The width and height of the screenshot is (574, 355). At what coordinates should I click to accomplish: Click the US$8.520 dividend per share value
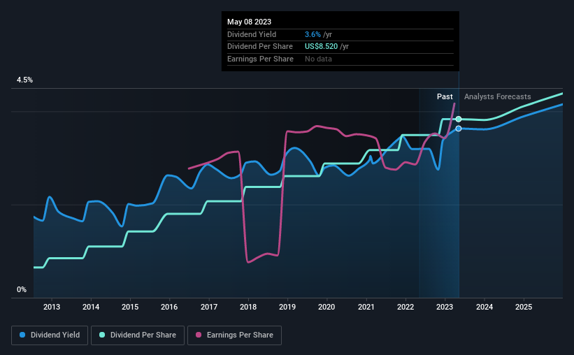pyautogui.click(x=321, y=47)
